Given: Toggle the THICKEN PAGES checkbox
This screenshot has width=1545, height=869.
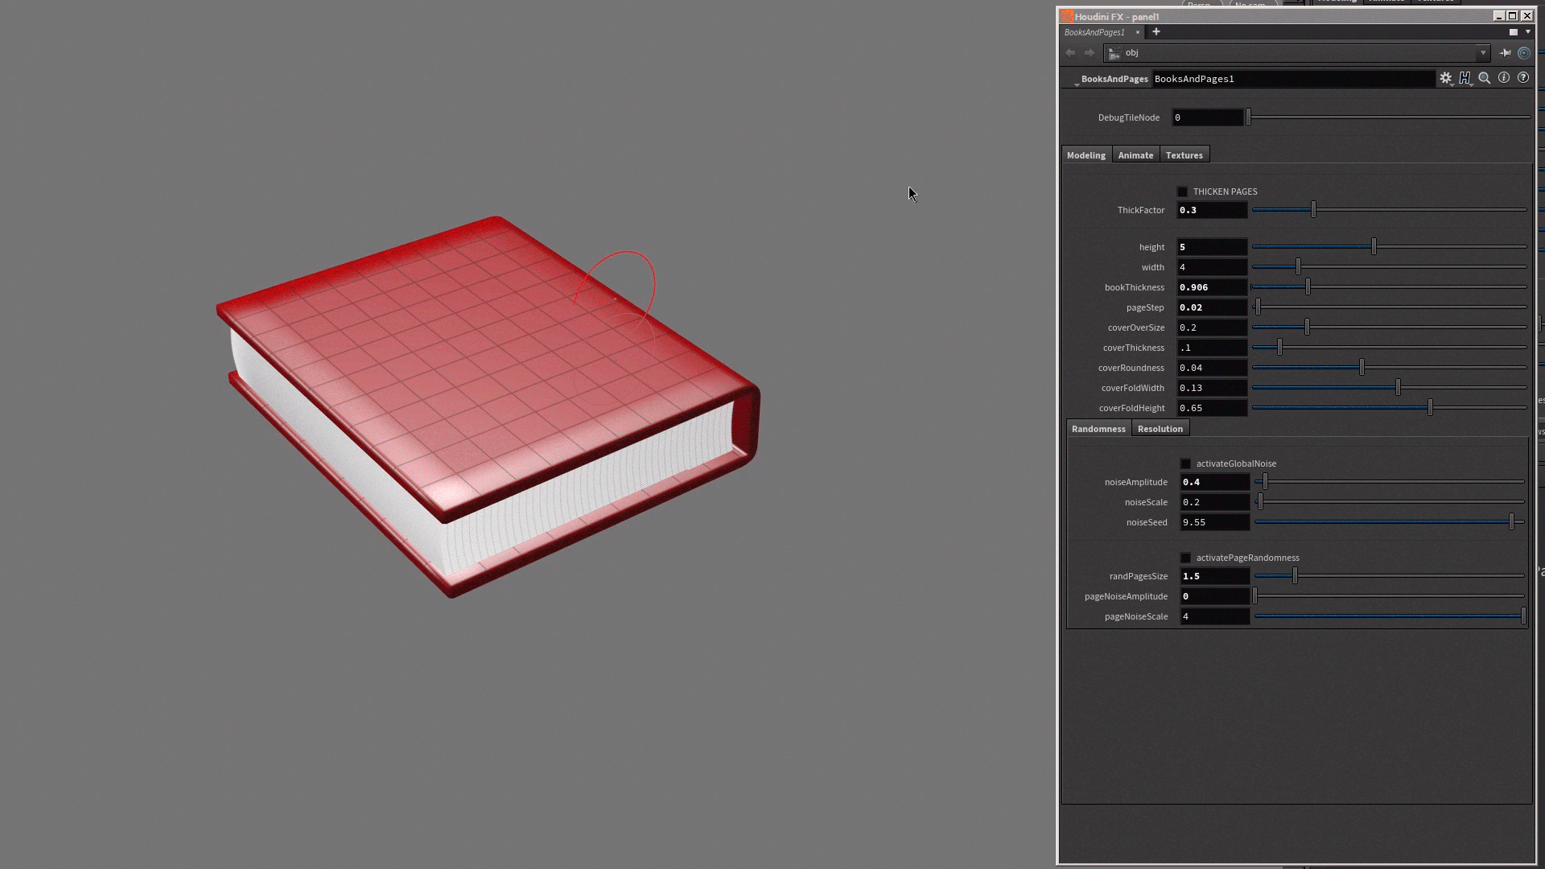Looking at the screenshot, I should (x=1182, y=192).
